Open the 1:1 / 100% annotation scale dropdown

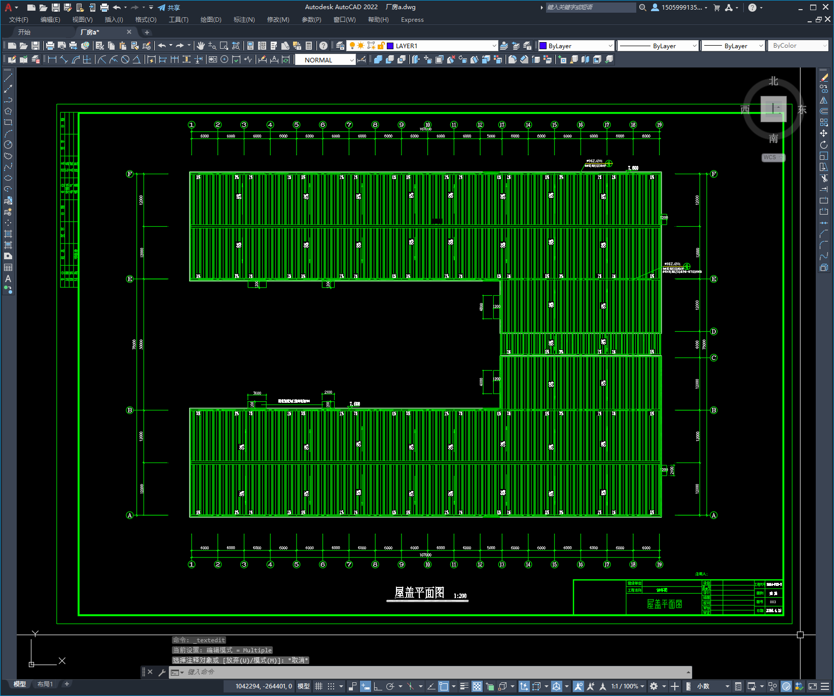(x=627, y=686)
